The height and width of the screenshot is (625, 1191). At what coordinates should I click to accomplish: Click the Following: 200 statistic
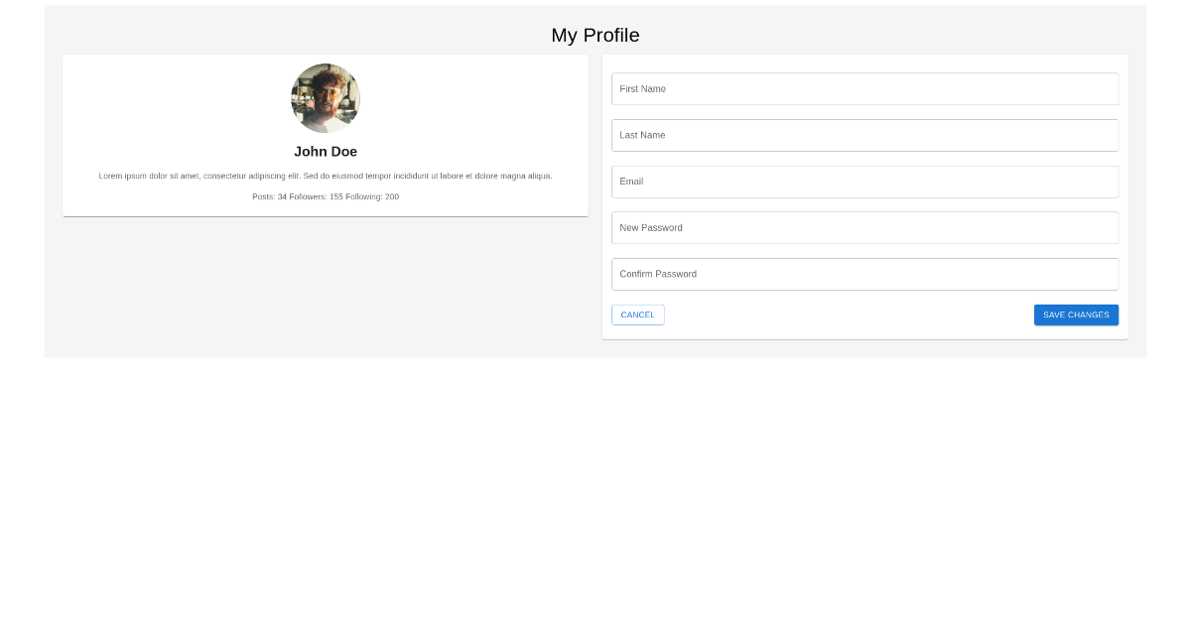373,196
